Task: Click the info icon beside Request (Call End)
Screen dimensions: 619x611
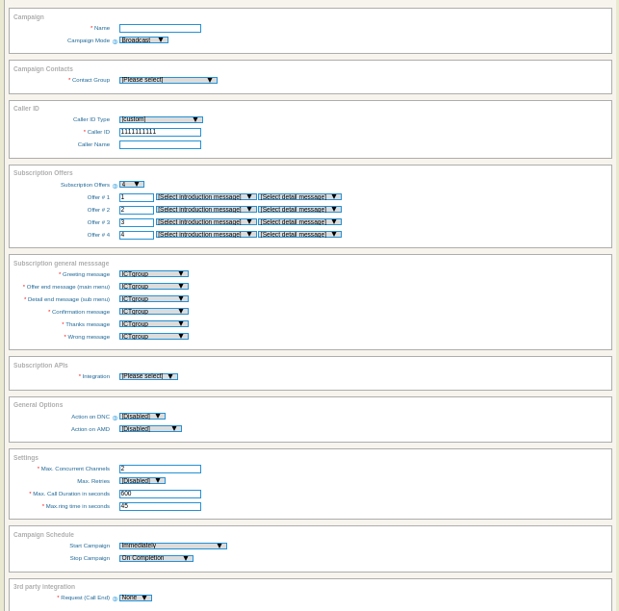Action: tap(115, 598)
